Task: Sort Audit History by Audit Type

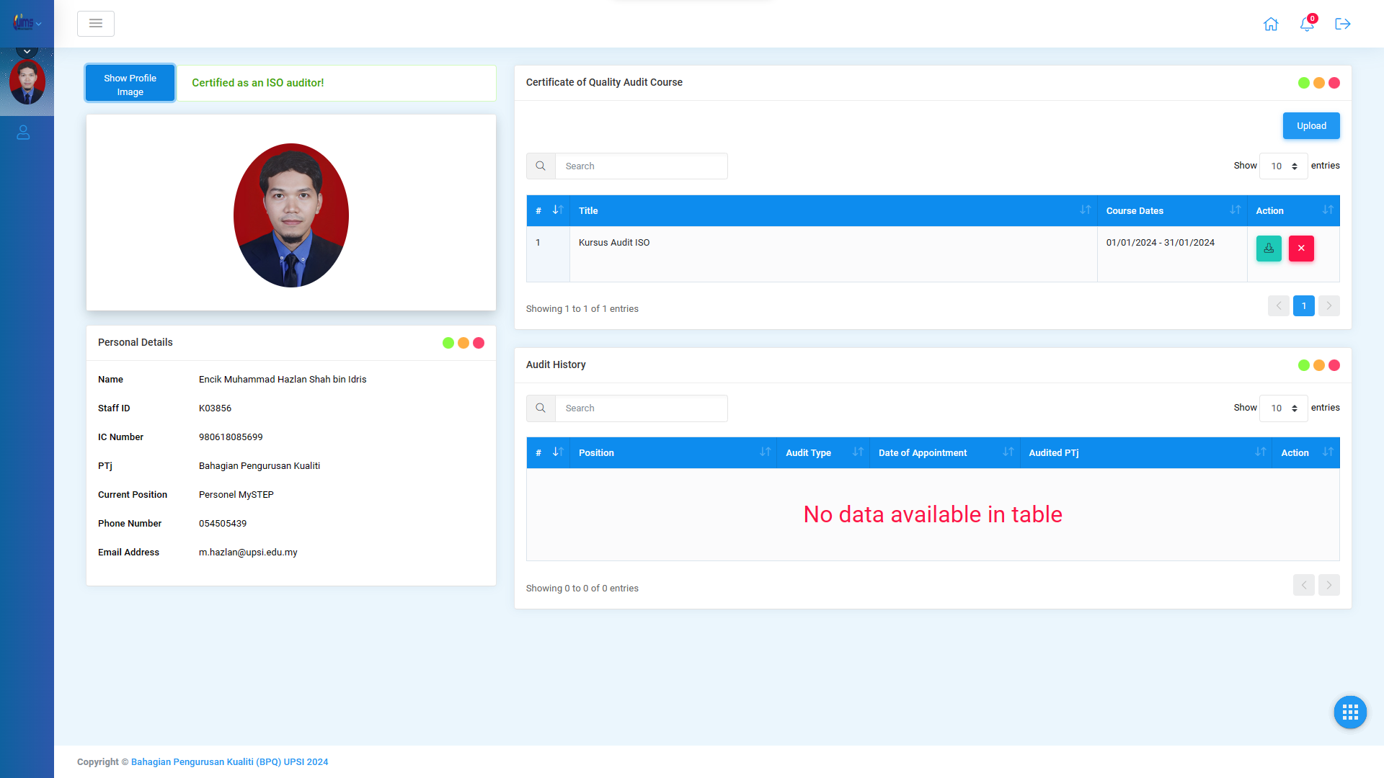Action: [x=823, y=452]
